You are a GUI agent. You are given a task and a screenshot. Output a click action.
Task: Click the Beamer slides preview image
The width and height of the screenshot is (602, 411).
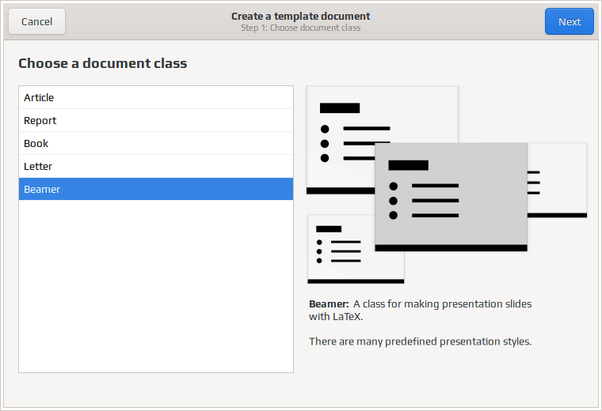(x=447, y=185)
